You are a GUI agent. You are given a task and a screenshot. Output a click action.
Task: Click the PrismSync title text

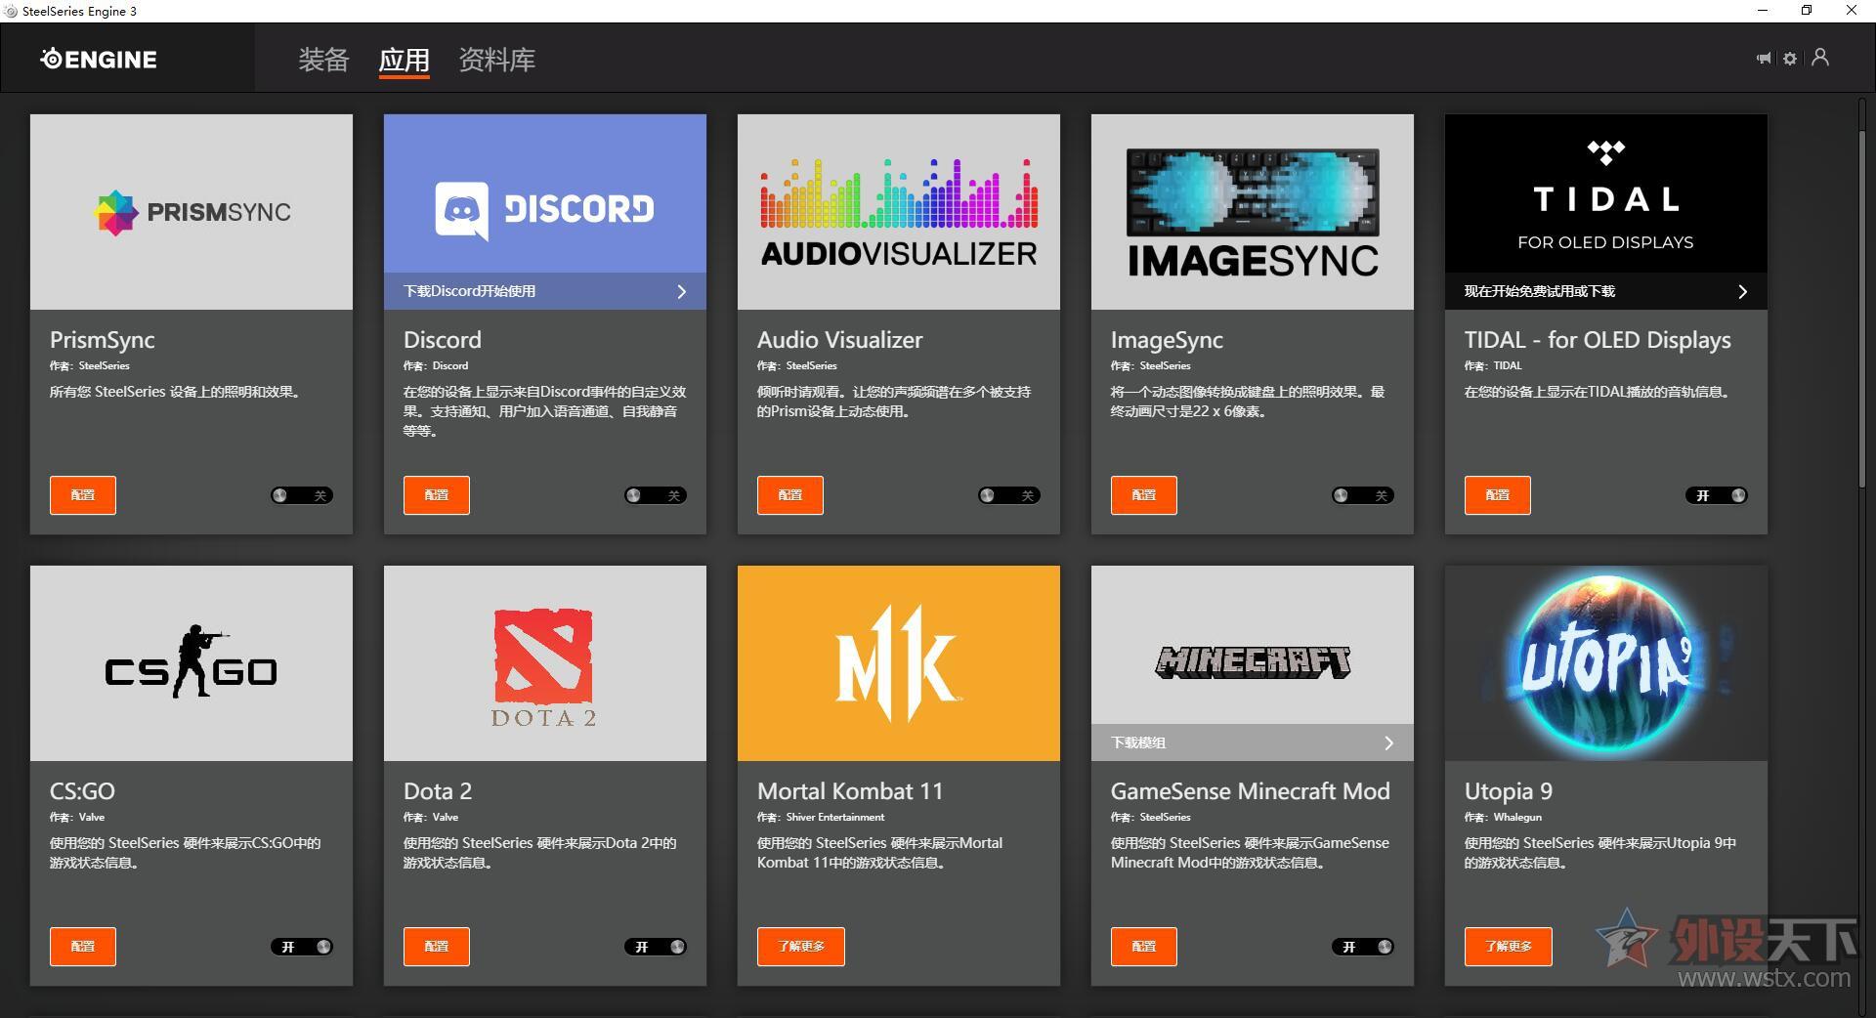click(103, 340)
